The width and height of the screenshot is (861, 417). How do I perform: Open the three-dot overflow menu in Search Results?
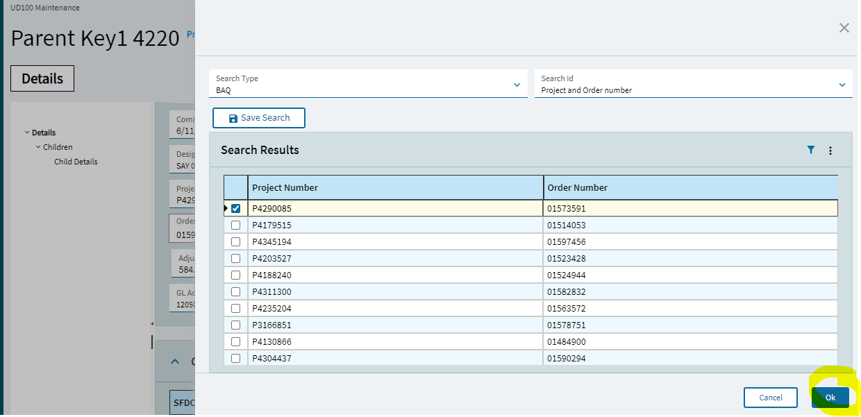830,151
